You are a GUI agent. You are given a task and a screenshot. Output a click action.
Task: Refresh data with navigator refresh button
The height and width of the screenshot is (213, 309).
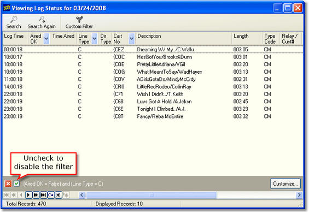click(51, 195)
